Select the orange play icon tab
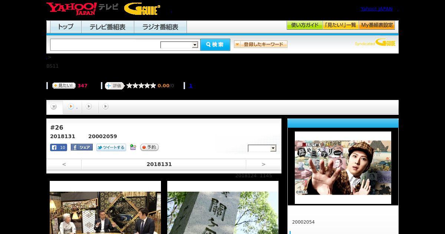Image resolution: width=445 pixels, height=234 pixels. [x=71, y=107]
